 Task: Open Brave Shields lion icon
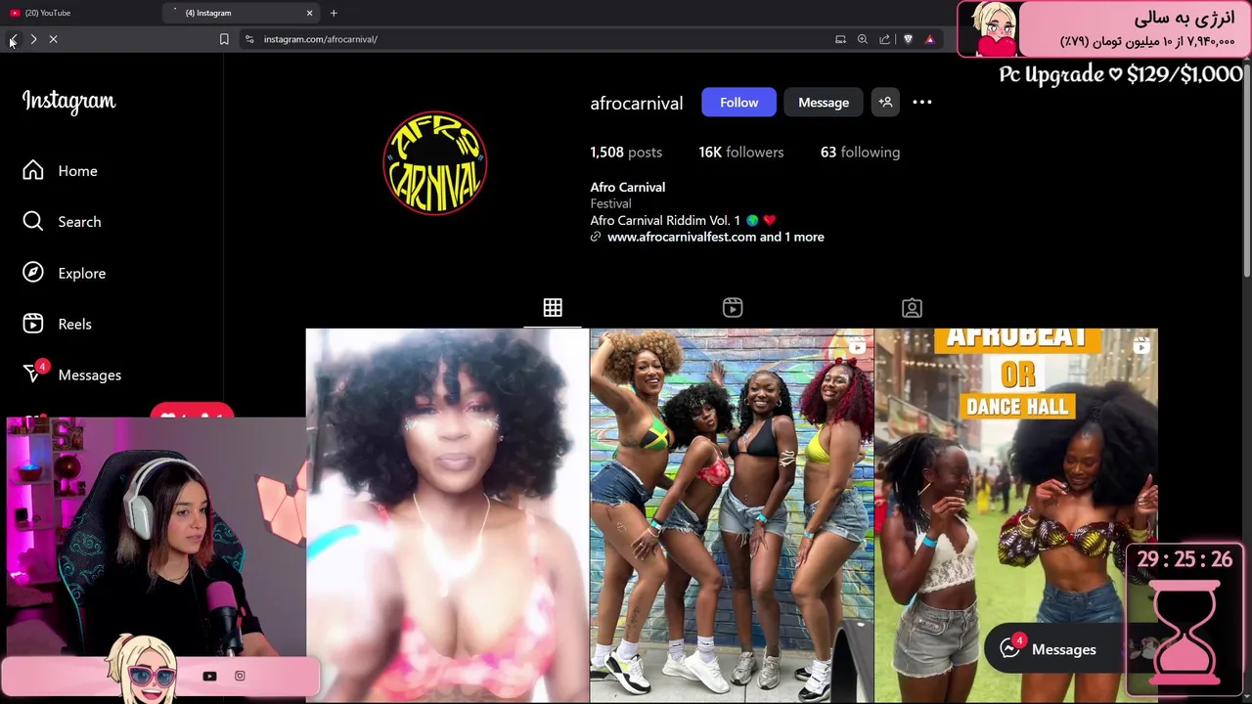908,39
